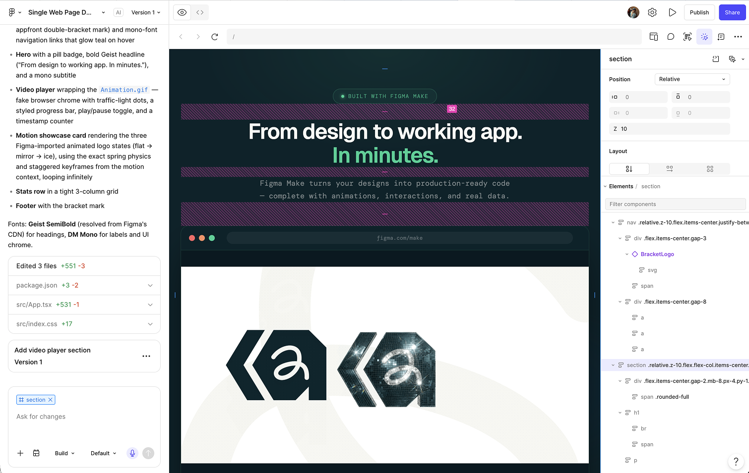
Task: Go forward in the preview browser
Action: [198, 37]
